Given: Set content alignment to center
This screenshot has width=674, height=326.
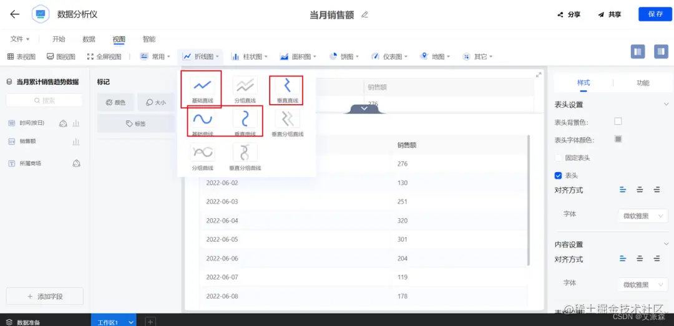Looking at the screenshot, I should [x=640, y=258].
